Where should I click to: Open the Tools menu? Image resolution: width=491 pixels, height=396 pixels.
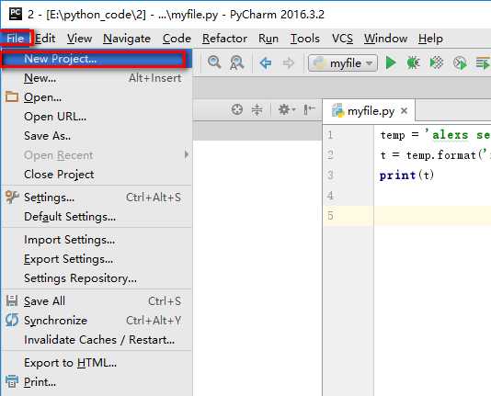pos(305,39)
